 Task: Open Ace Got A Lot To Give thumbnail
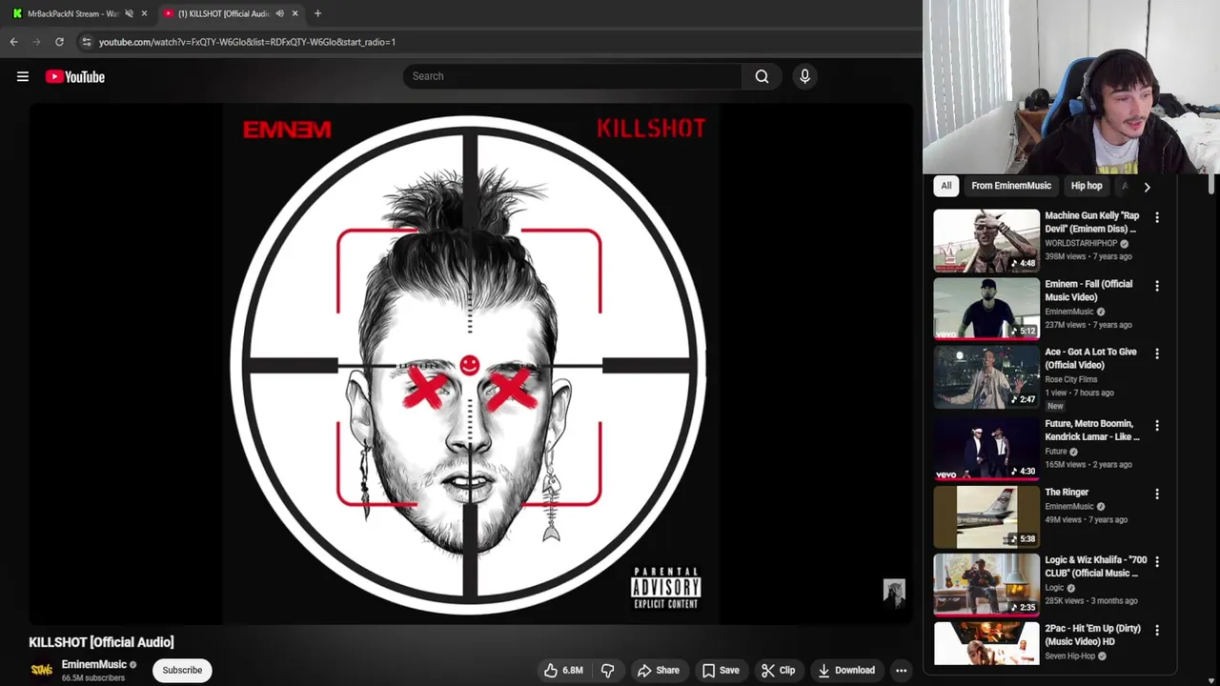[x=986, y=377]
